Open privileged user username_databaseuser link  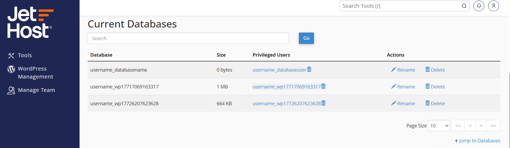pyautogui.click(x=279, y=70)
